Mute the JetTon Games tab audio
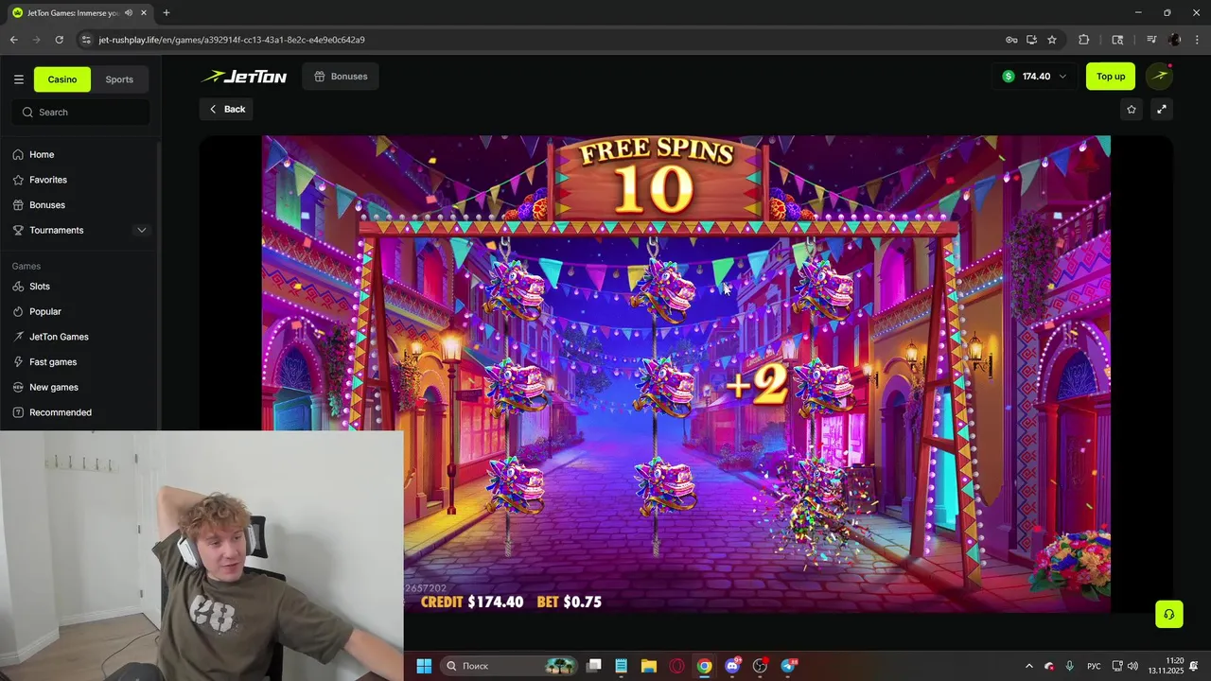The image size is (1211, 681). (x=129, y=13)
